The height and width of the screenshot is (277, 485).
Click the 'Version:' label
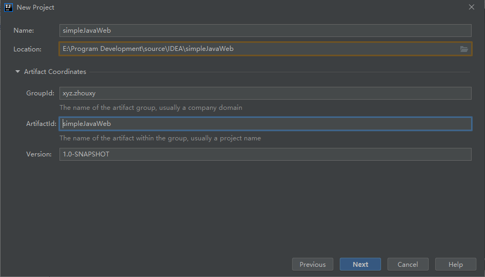[39, 154]
